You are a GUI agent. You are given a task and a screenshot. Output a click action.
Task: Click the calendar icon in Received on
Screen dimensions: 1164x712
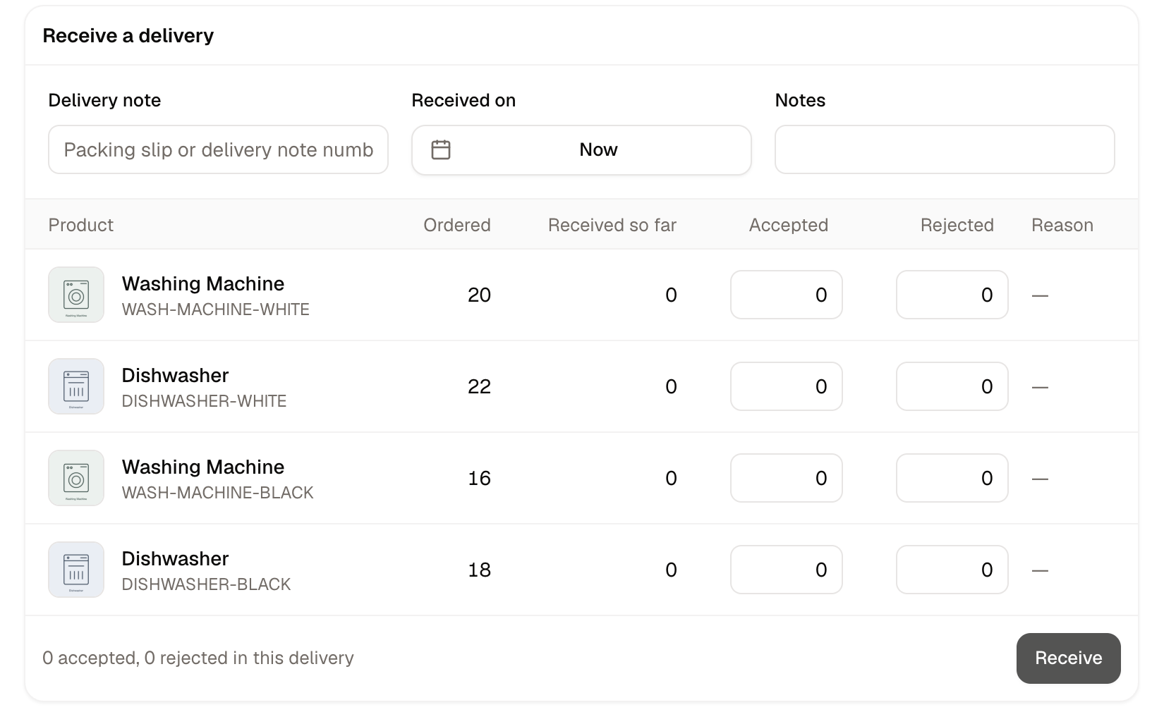441,149
